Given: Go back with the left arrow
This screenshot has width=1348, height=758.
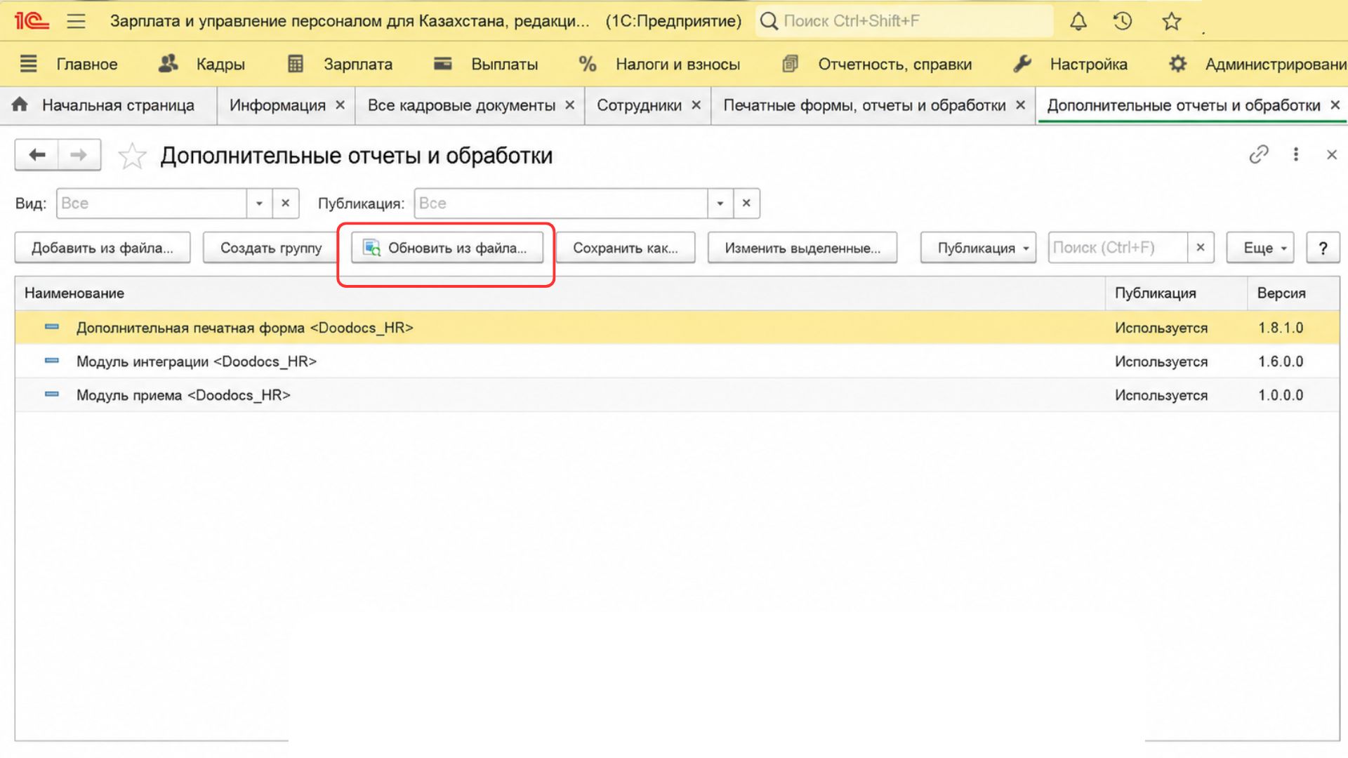Looking at the screenshot, I should (x=37, y=154).
